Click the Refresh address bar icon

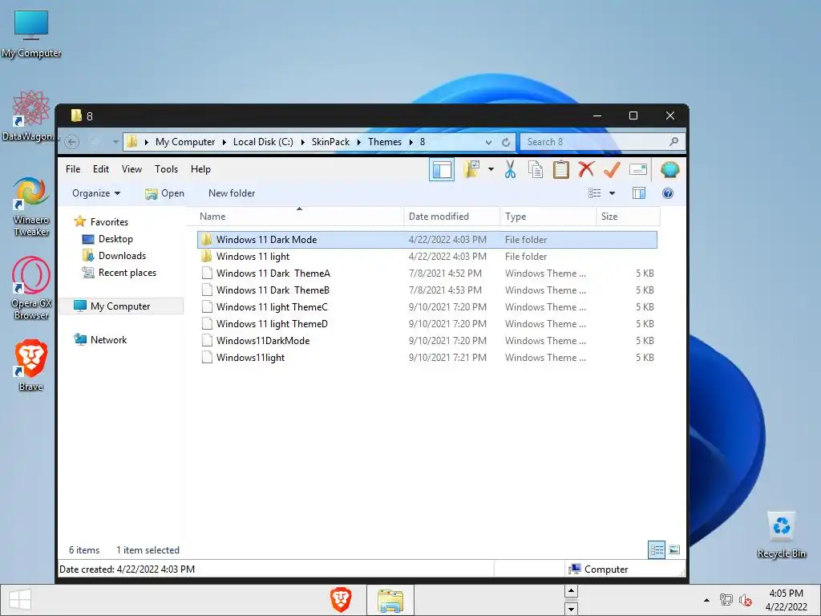pos(506,142)
